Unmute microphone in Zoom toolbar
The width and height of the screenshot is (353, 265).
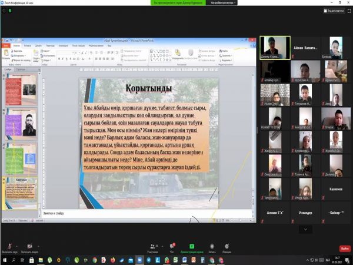click(x=9, y=246)
